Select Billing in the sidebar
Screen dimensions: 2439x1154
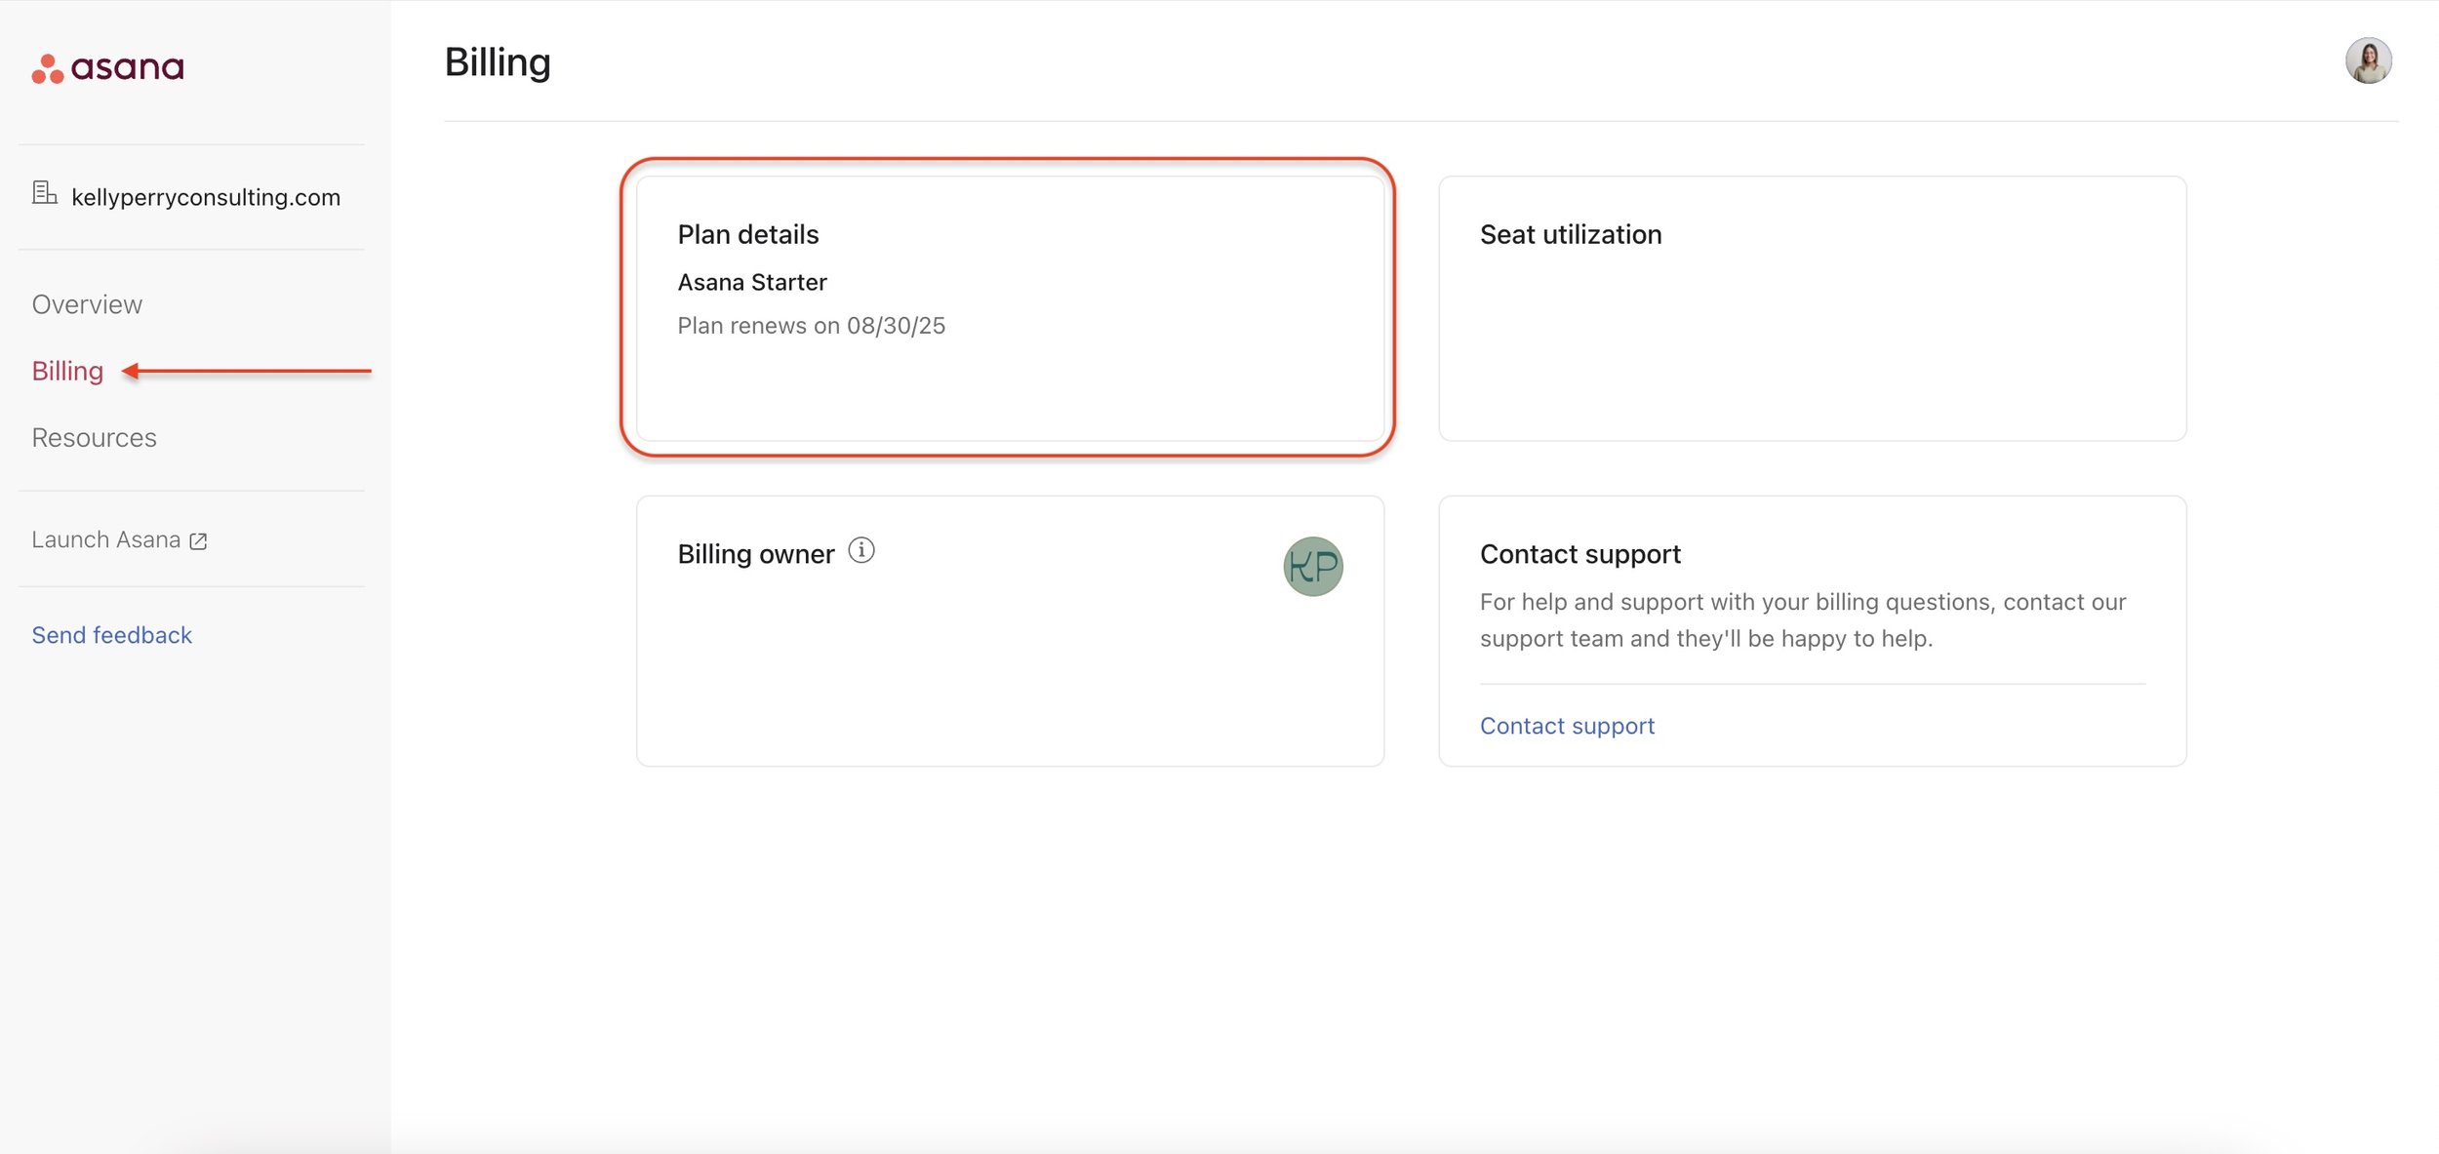pos(67,372)
